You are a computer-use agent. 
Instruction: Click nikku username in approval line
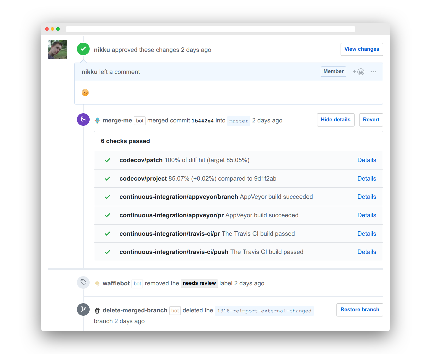pos(102,50)
